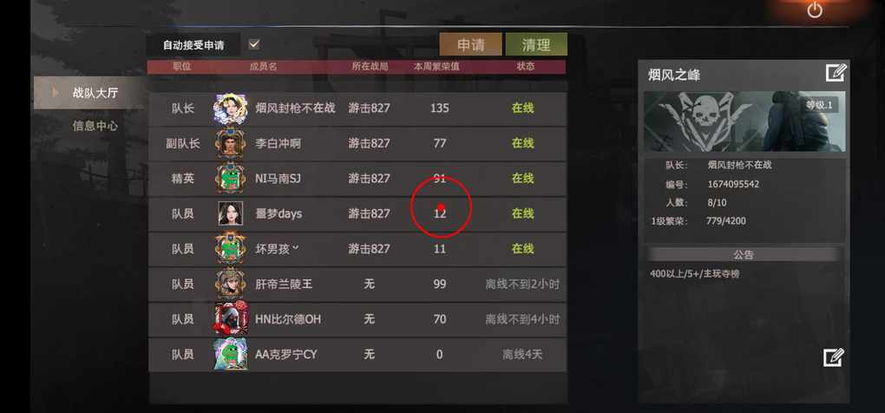Open captain 烟风封枪不在战 avatar
Image resolution: width=885 pixels, height=413 pixels.
[230, 108]
